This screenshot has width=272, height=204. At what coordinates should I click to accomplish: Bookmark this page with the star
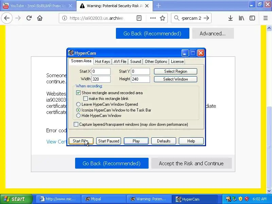pyautogui.click(x=163, y=18)
